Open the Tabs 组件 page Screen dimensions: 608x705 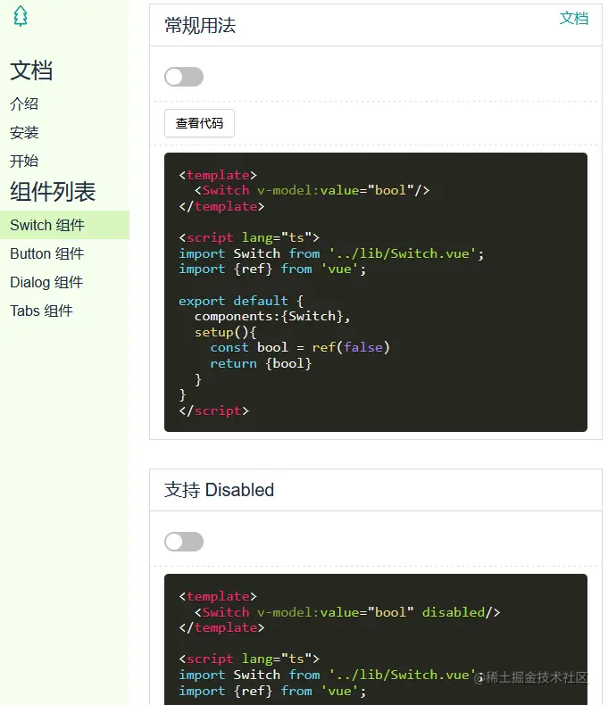pos(41,311)
